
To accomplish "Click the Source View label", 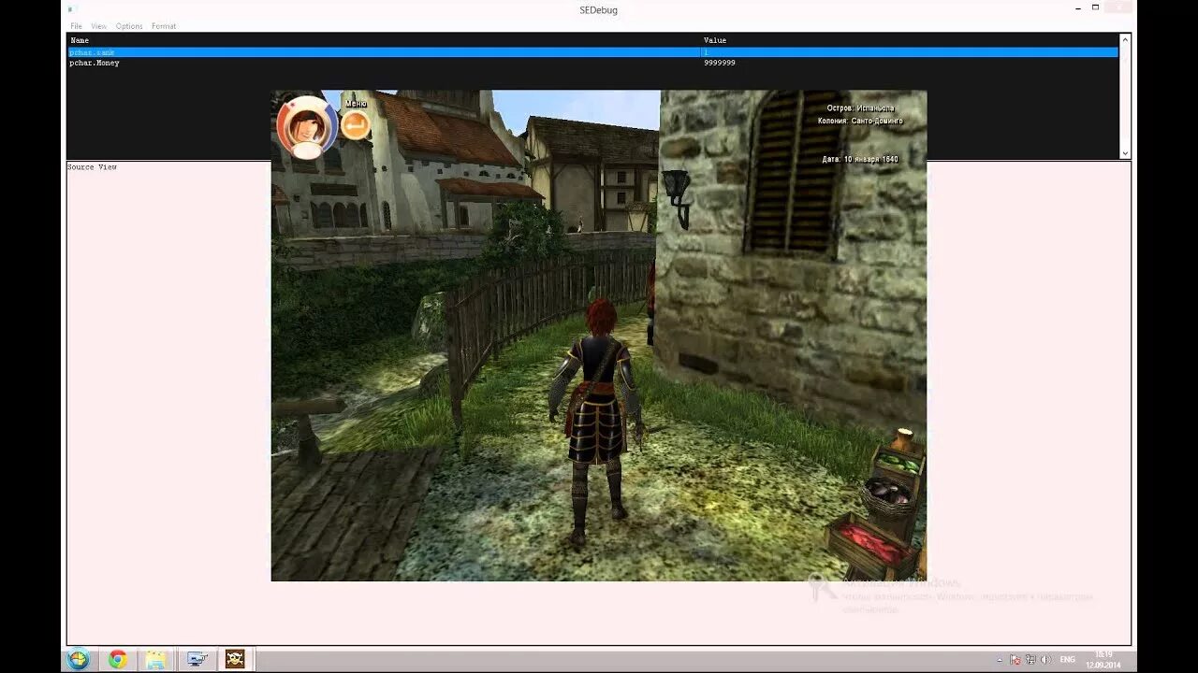I will point(93,167).
